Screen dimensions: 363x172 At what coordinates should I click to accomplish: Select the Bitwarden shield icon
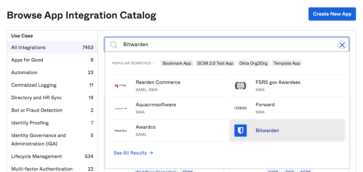pyautogui.click(x=240, y=130)
